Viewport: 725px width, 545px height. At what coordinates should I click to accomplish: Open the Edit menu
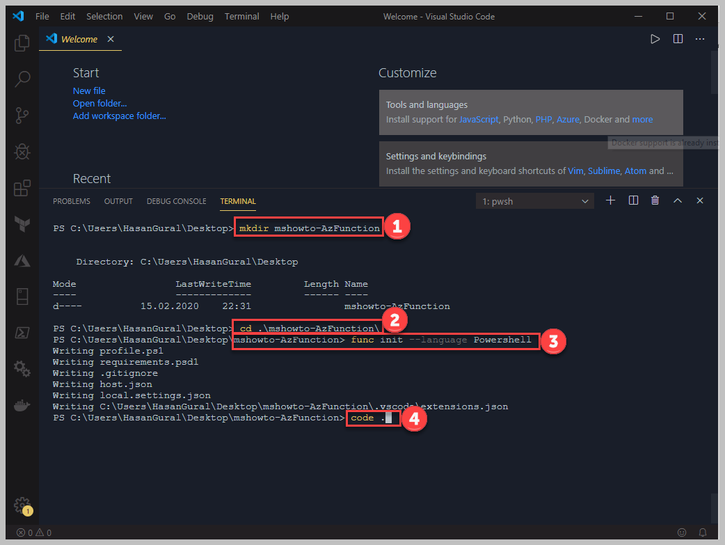(67, 16)
